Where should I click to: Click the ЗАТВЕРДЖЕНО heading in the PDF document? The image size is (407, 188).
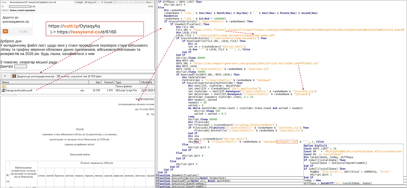145,99
